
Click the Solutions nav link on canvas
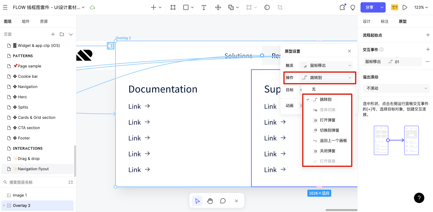(x=238, y=56)
